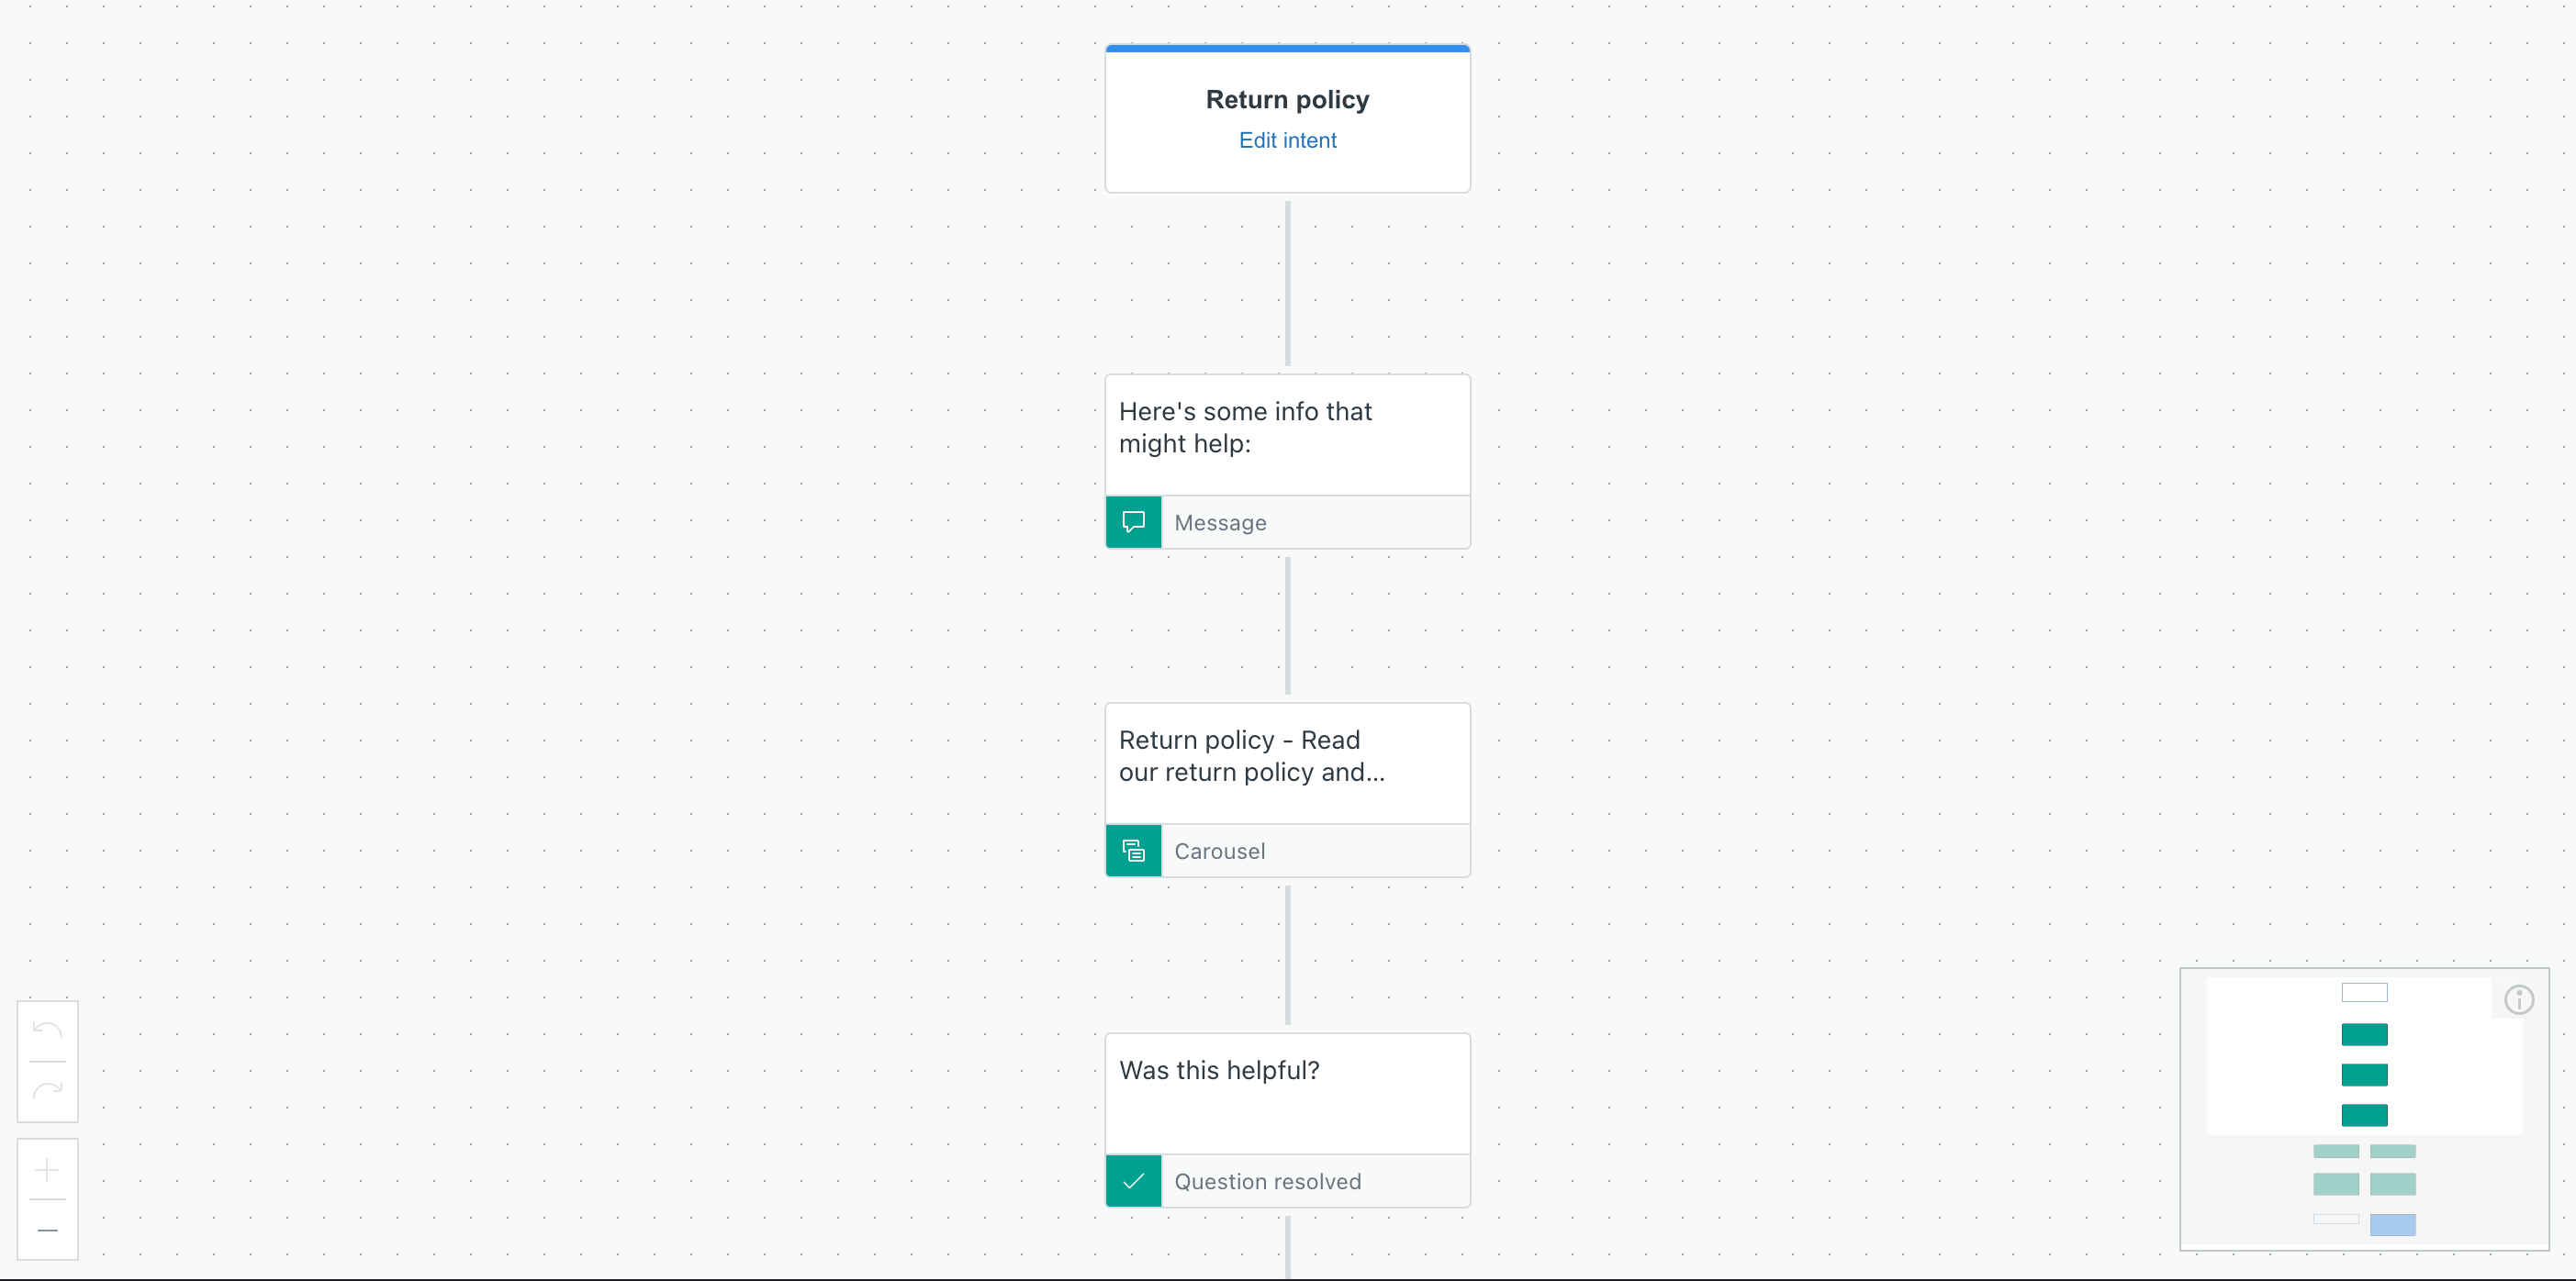Screen dimensions: 2576x1281
Task: Click the Carousel label text
Action: tap(1220, 851)
